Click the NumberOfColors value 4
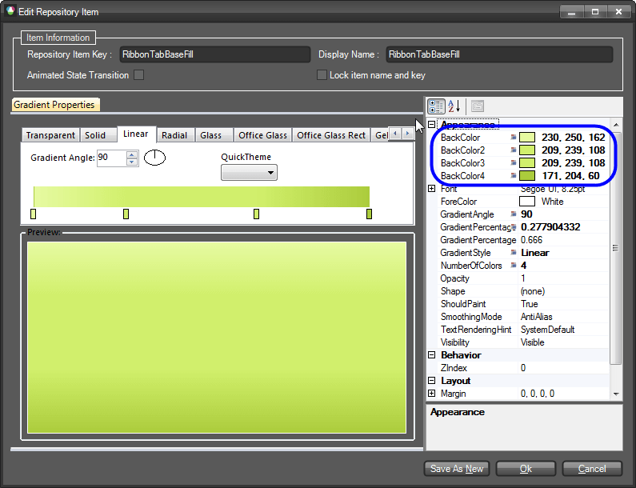Viewport: 636px width, 488px height. (x=524, y=266)
